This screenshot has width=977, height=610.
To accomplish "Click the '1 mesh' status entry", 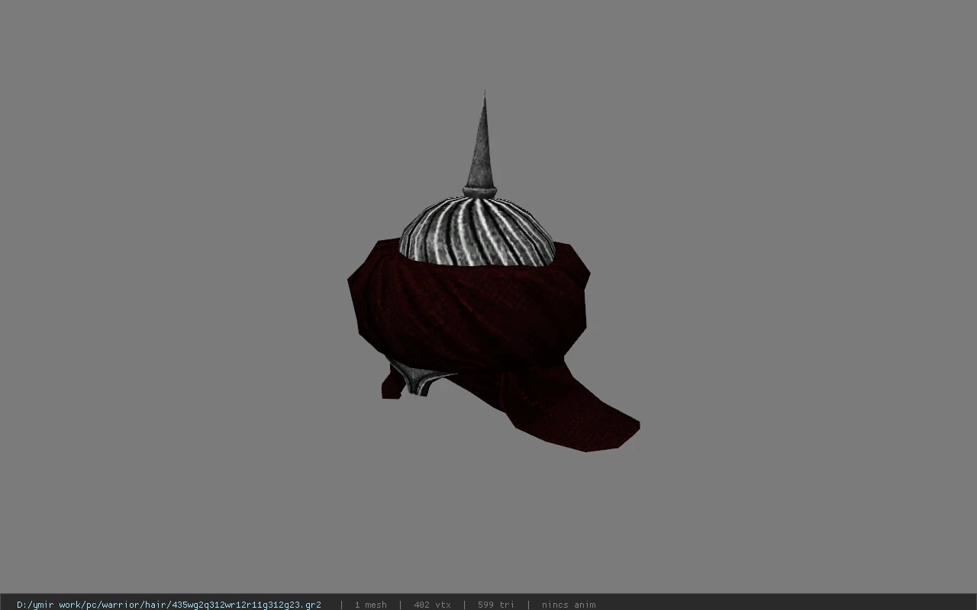I will (x=370, y=605).
